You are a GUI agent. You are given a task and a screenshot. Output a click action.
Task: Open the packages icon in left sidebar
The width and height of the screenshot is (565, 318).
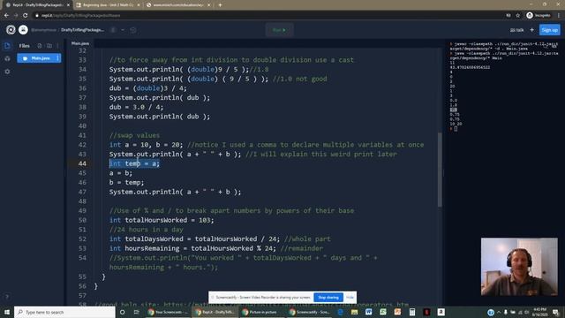pos(7,58)
